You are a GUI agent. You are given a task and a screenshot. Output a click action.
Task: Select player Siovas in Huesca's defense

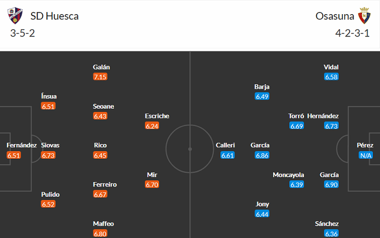[x=50, y=145]
